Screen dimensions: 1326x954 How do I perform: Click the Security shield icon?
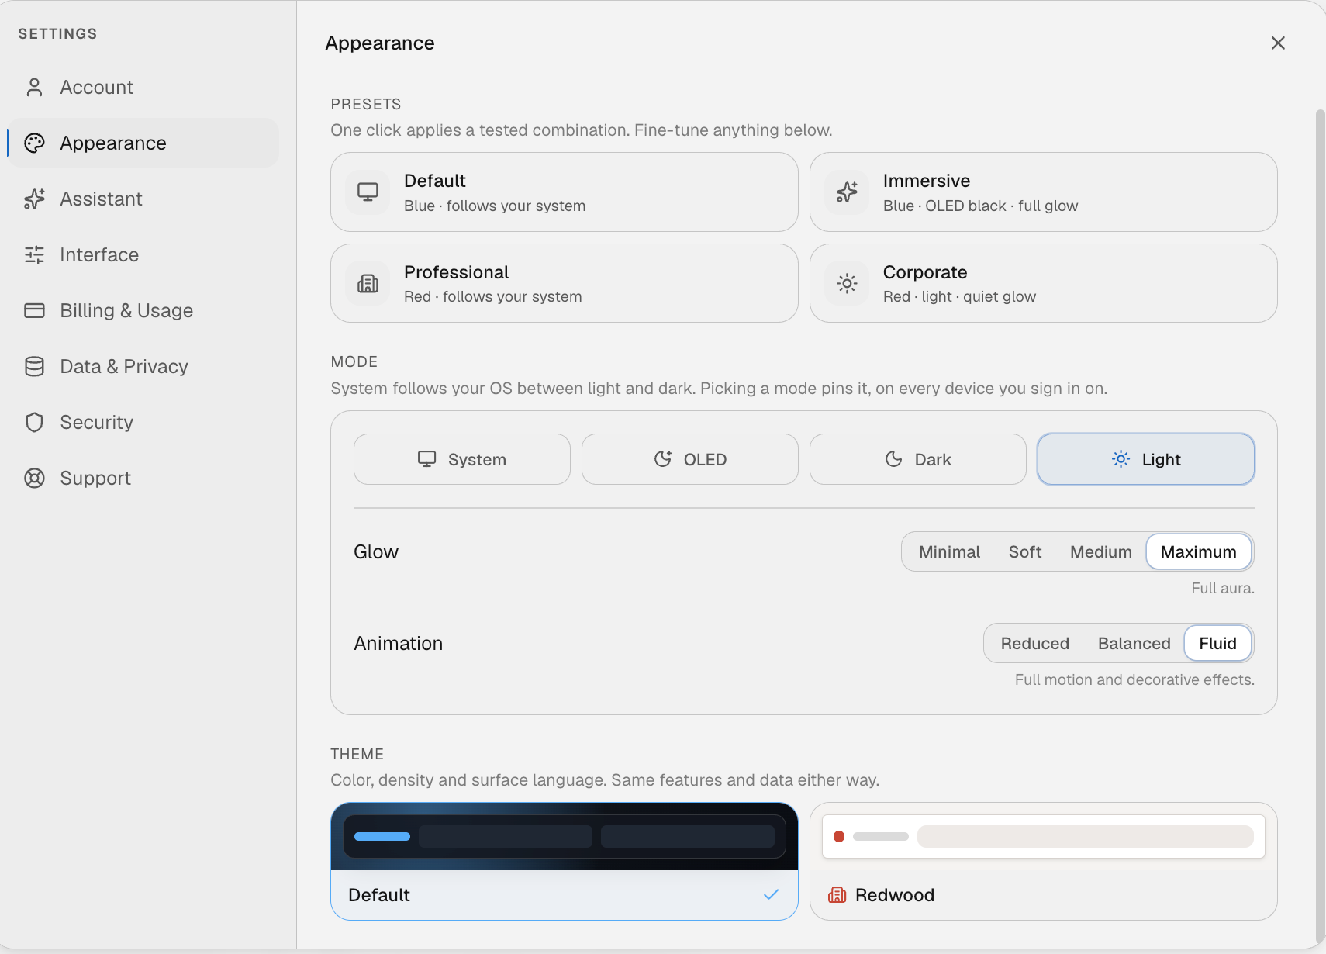tap(34, 422)
